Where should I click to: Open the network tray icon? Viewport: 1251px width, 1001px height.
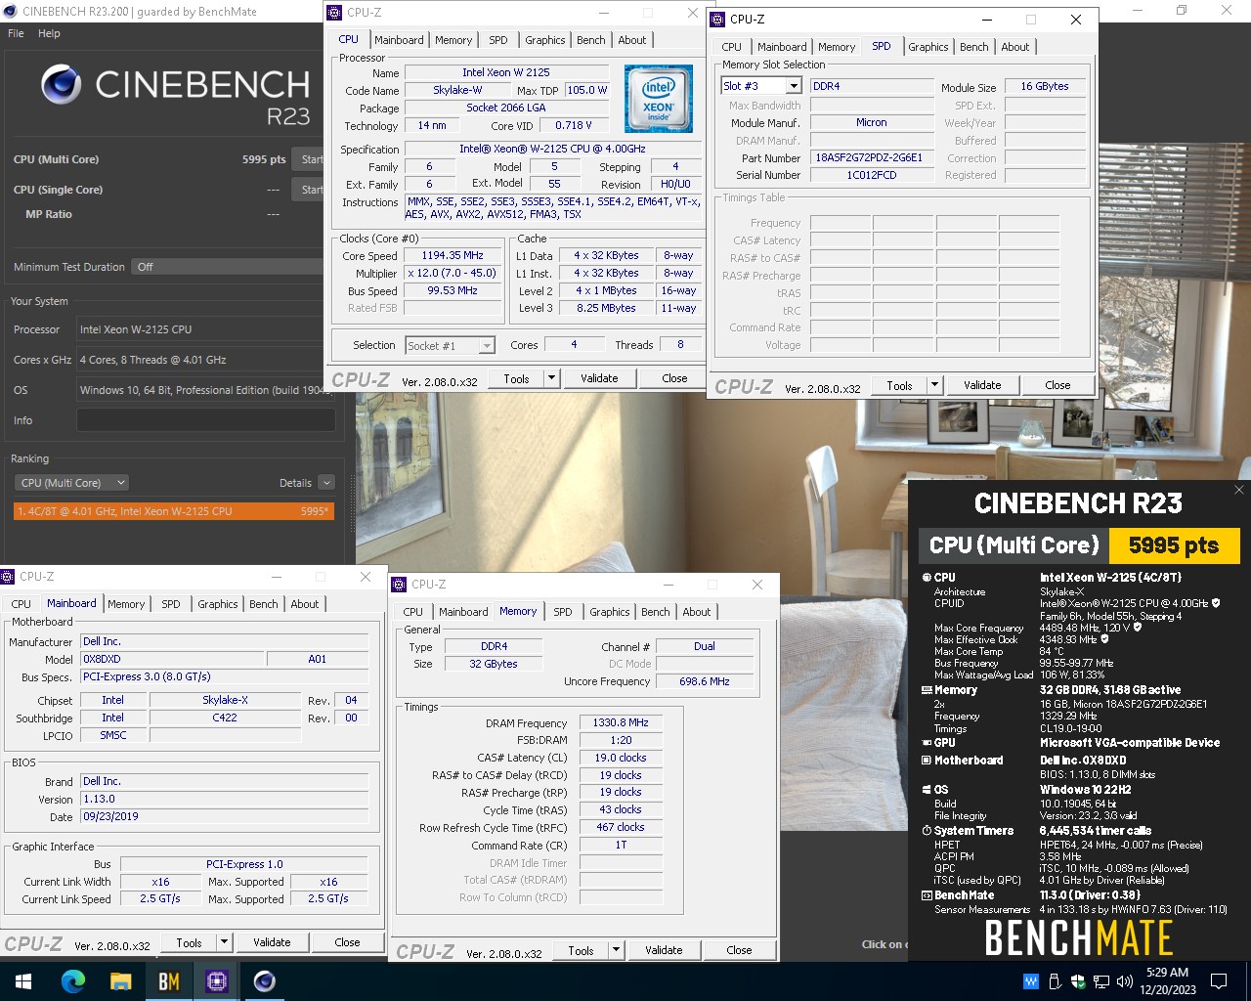[x=1101, y=981]
